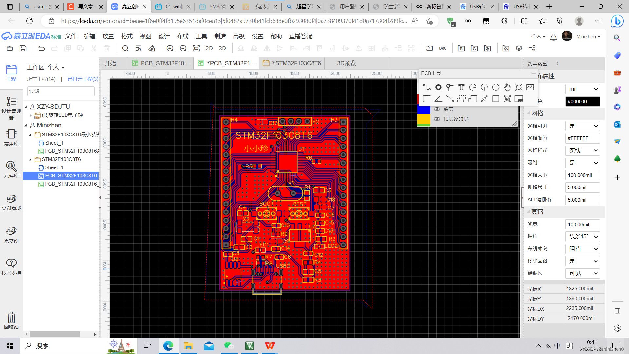629x354 pixels.
Task: Select the pan hand tool in PCB工具
Action: (507, 87)
